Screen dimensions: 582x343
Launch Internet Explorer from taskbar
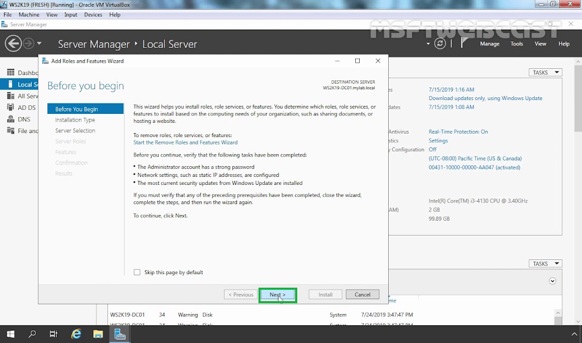[76, 334]
